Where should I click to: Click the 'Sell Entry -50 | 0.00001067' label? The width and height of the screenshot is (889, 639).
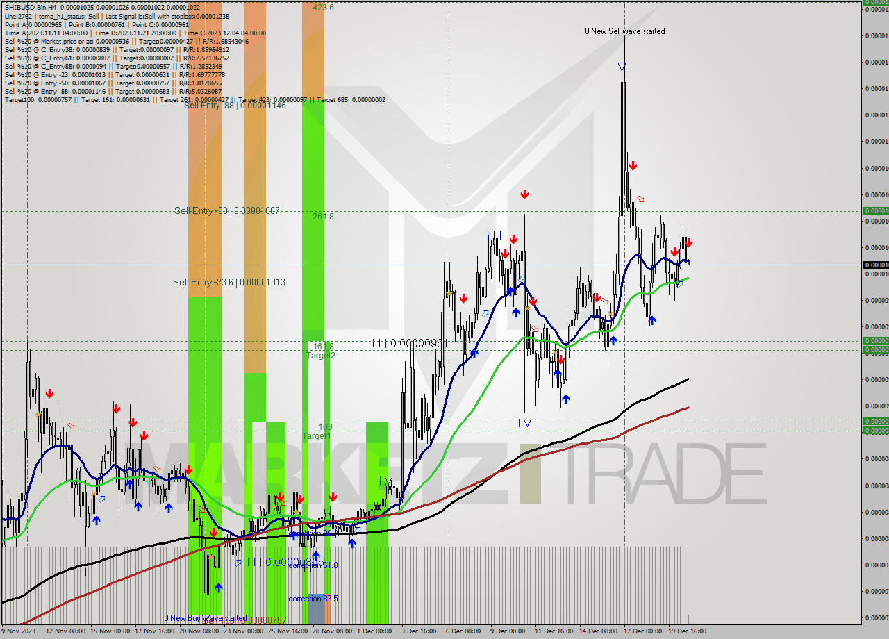pyautogui.click(x=226, y=210)
